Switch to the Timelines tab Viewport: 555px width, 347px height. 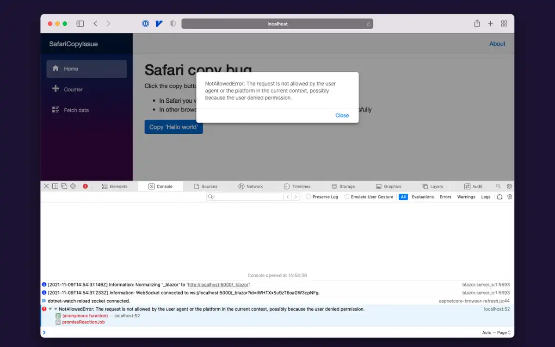[297, 186]
